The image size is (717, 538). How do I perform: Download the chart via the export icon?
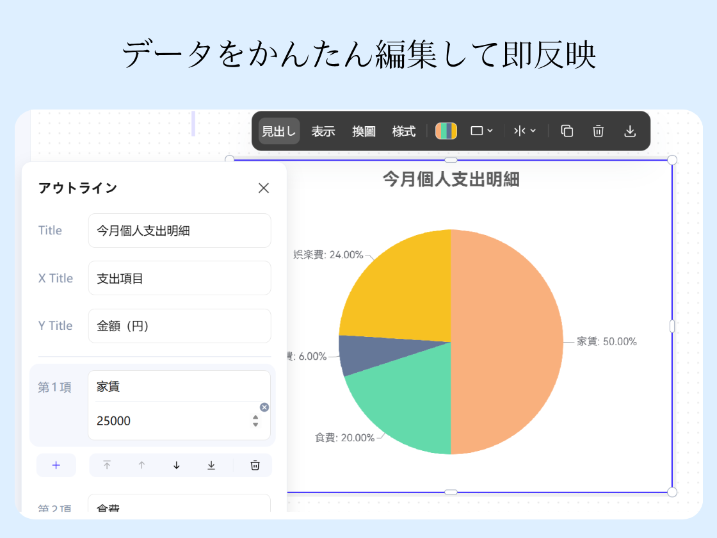click(630, 131)
